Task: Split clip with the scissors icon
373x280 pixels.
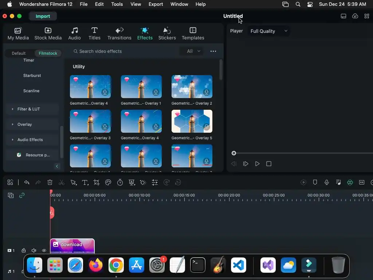Action: [x=61, y=182]
